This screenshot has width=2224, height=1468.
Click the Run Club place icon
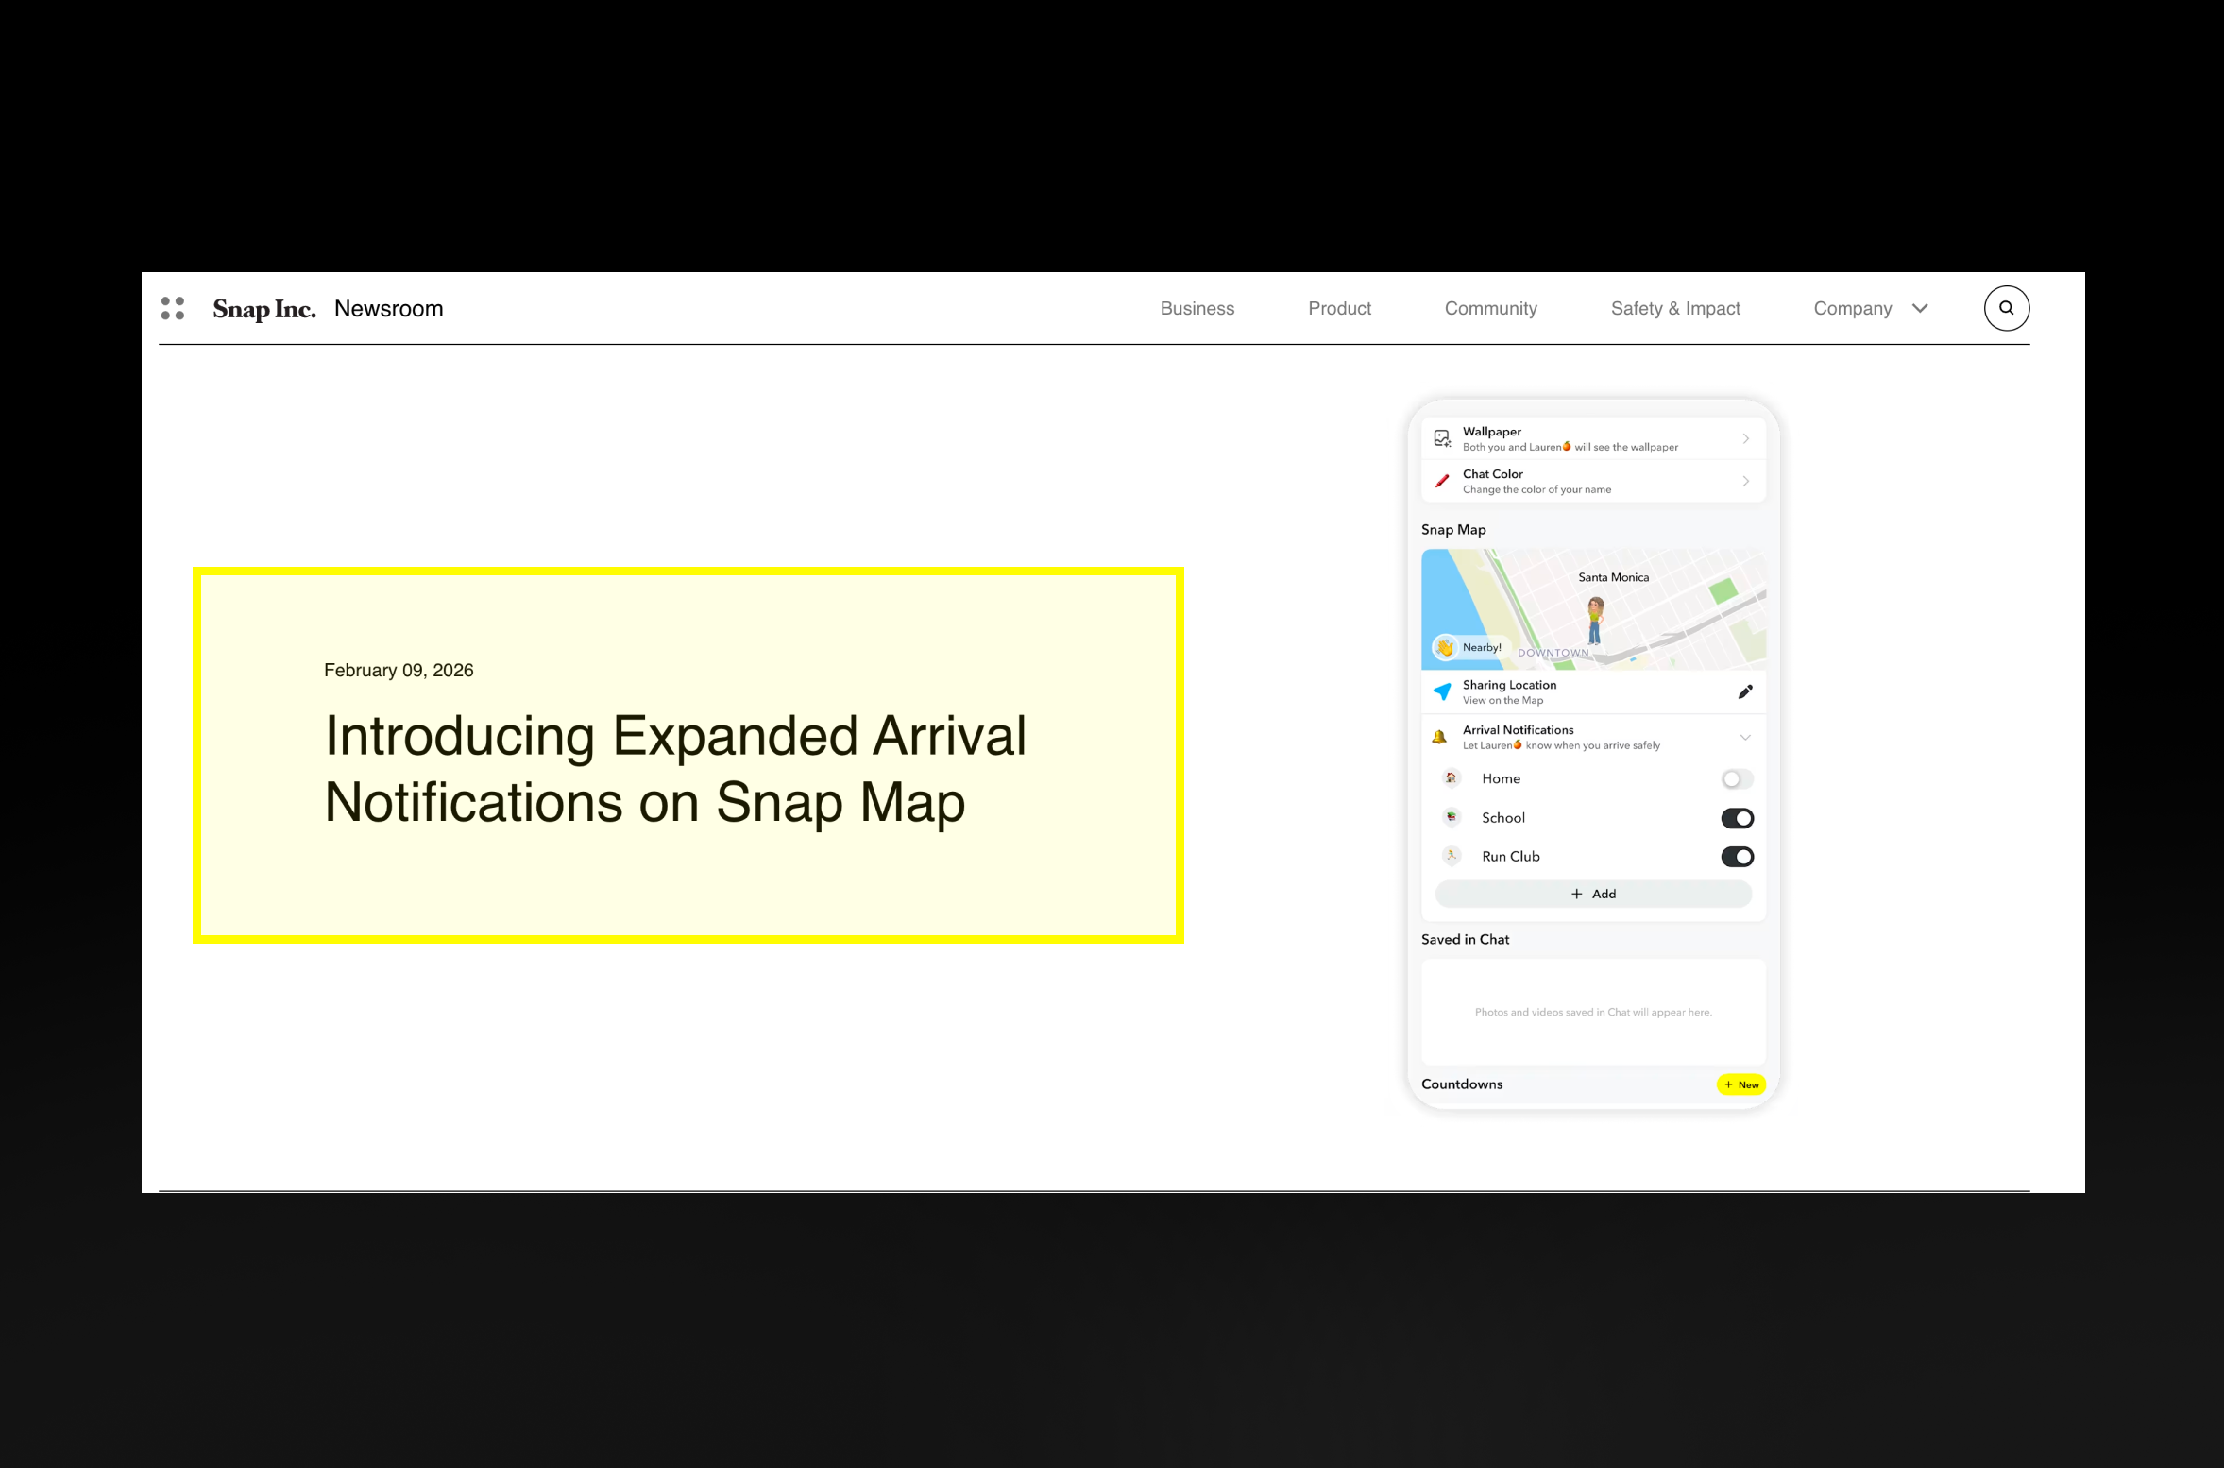[1452, 856]
